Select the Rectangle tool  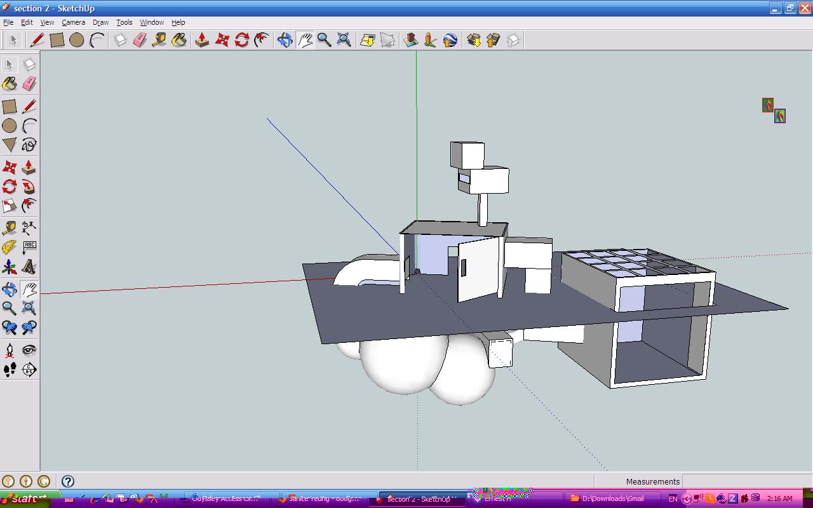[10, 106]
